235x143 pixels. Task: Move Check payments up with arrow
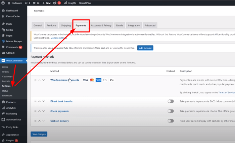pyautogui.click(x=39, y=111)
